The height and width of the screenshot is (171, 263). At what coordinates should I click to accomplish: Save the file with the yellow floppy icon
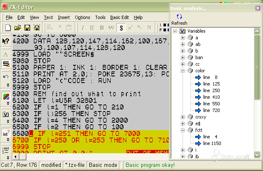click(x=27, y=28)
